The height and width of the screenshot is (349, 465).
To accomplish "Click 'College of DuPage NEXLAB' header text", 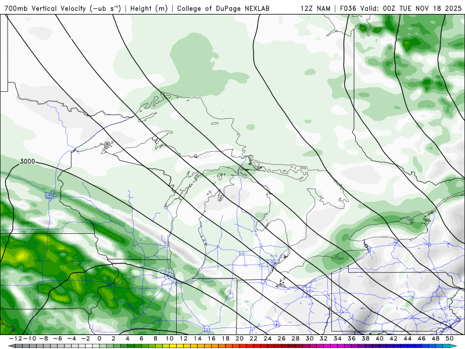I will pyautogui.click(x=223, y=9).
